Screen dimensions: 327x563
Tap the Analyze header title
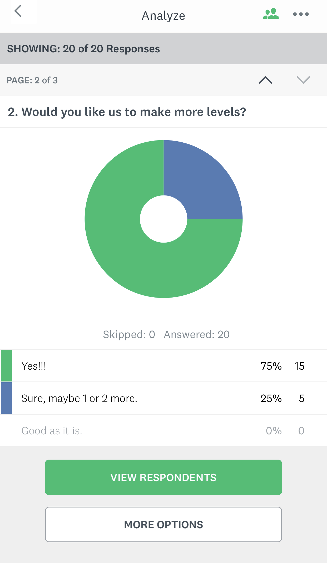tap(163, 16)
